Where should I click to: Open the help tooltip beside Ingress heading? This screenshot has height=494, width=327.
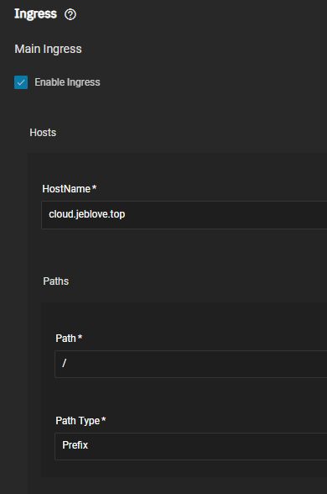coord(70,14)
